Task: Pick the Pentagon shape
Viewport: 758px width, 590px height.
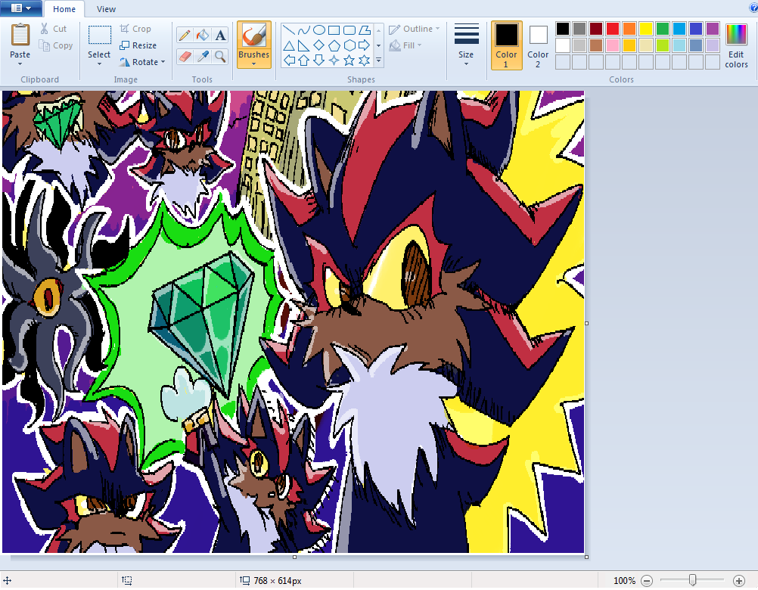Action: pos(334,46)
